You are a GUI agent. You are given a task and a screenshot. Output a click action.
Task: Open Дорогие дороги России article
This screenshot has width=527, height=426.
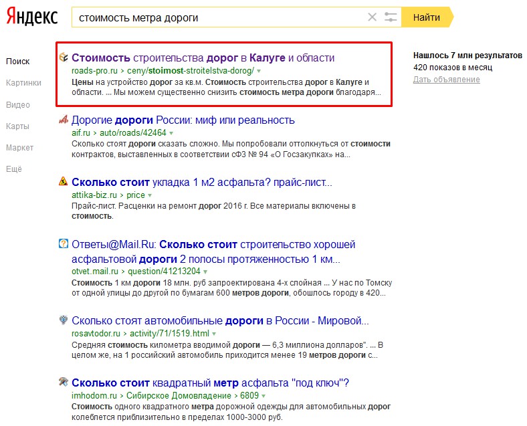(x=183, y=120)
